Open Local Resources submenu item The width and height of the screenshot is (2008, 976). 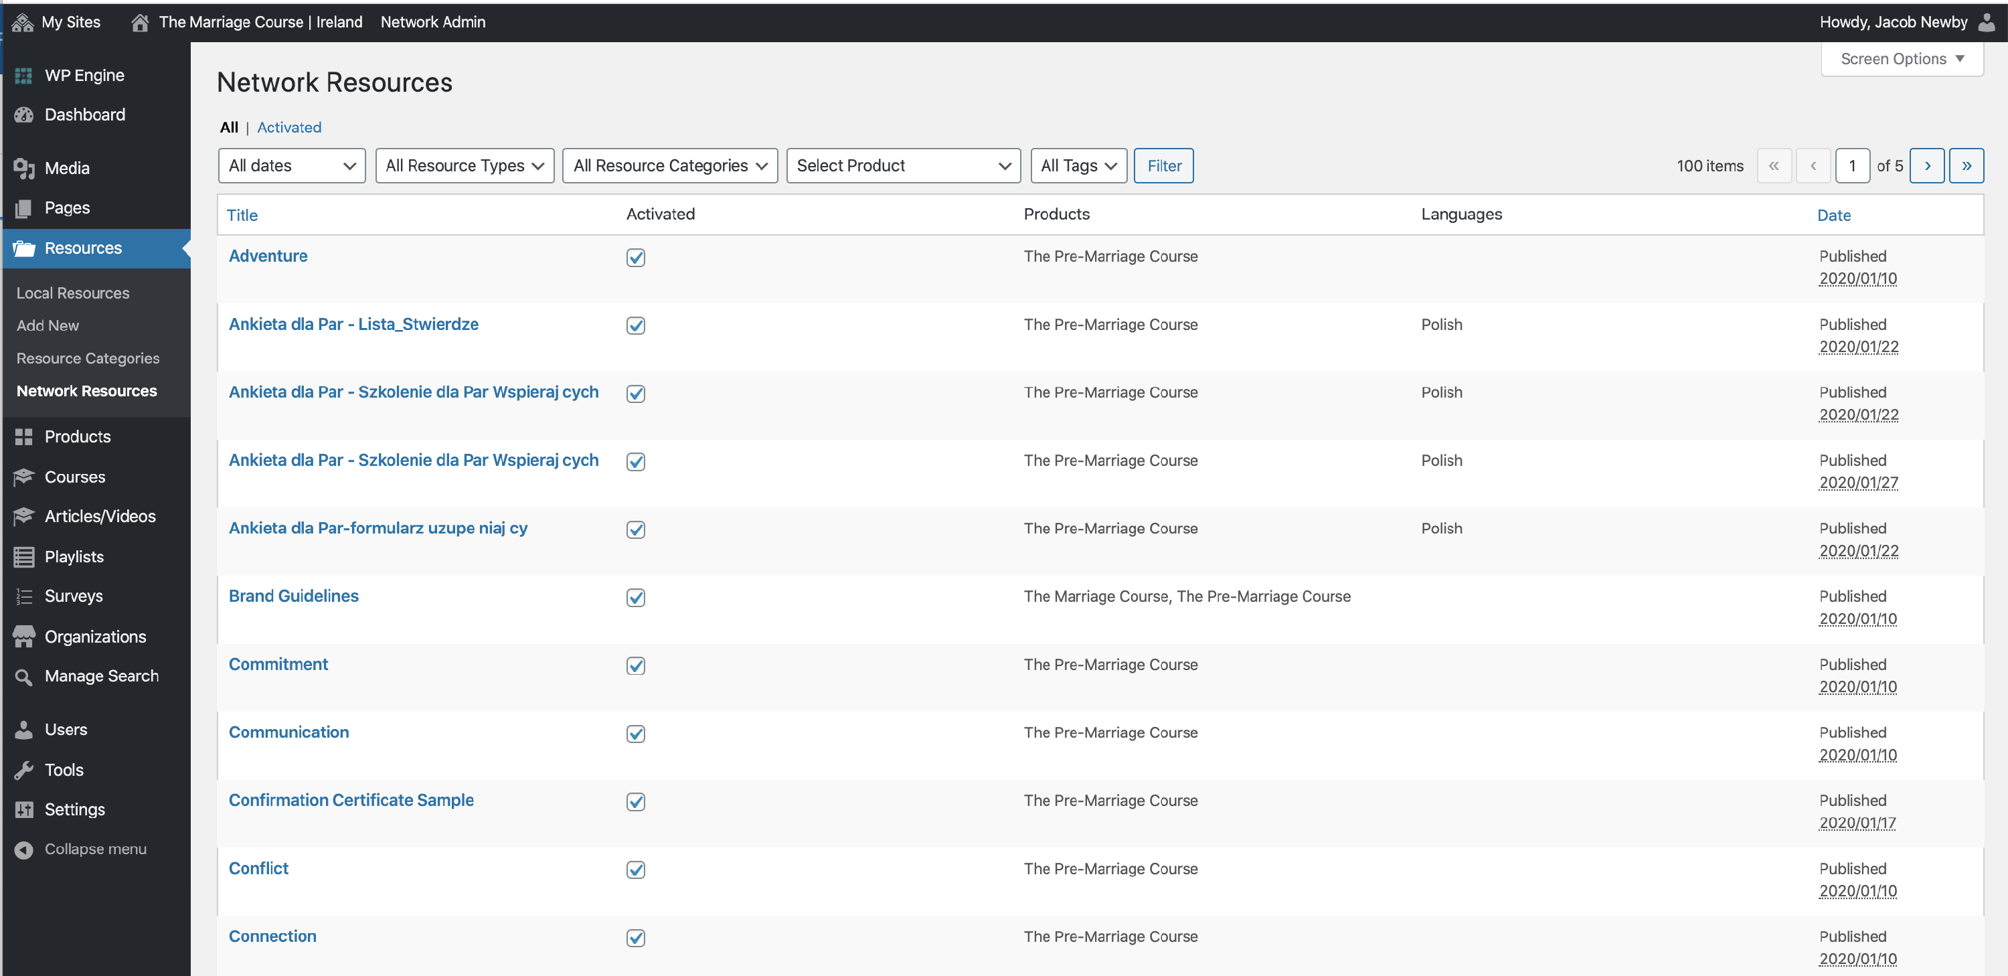pyautogui.click(x=72, y=293)
